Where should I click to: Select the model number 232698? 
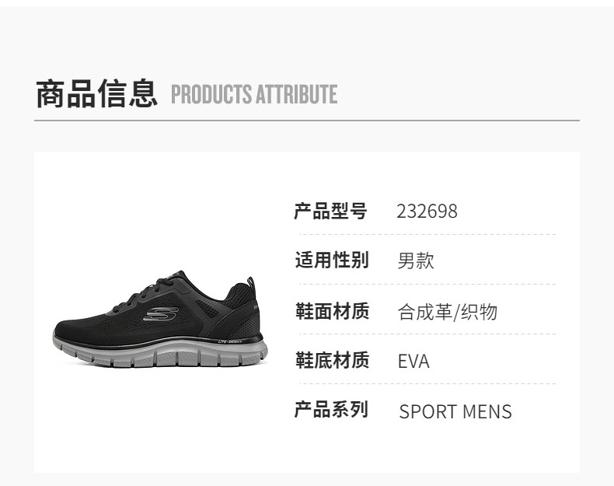coord(427,212)
